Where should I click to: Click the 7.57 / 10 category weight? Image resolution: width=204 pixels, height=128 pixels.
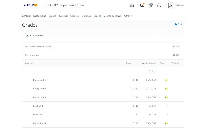click(x=152, y=71)
